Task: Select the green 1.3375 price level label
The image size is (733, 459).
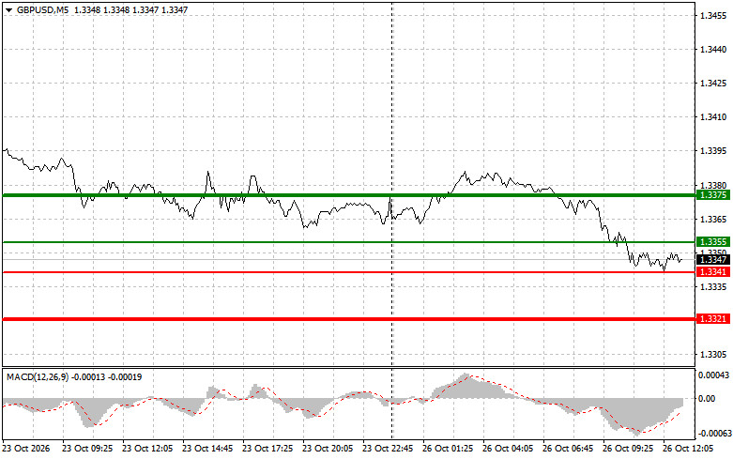Action: tap(713, 195)
